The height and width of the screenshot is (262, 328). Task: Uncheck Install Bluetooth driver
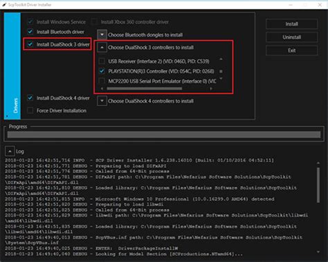30,32
